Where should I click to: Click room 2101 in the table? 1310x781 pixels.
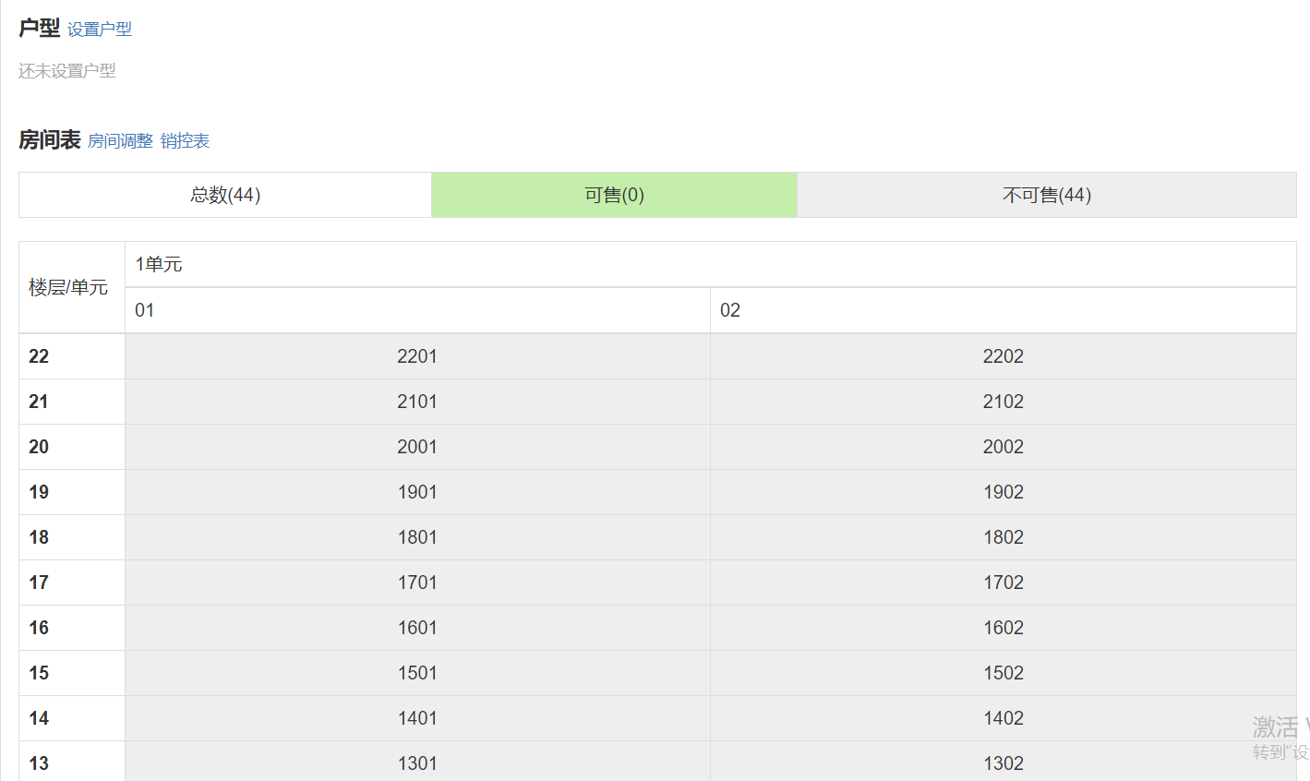[x=417, y=402]
